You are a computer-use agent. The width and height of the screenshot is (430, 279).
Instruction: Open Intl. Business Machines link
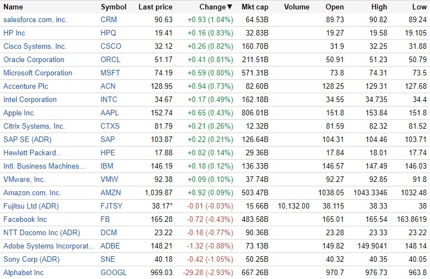pyautogui.click(x=44, y=166)
